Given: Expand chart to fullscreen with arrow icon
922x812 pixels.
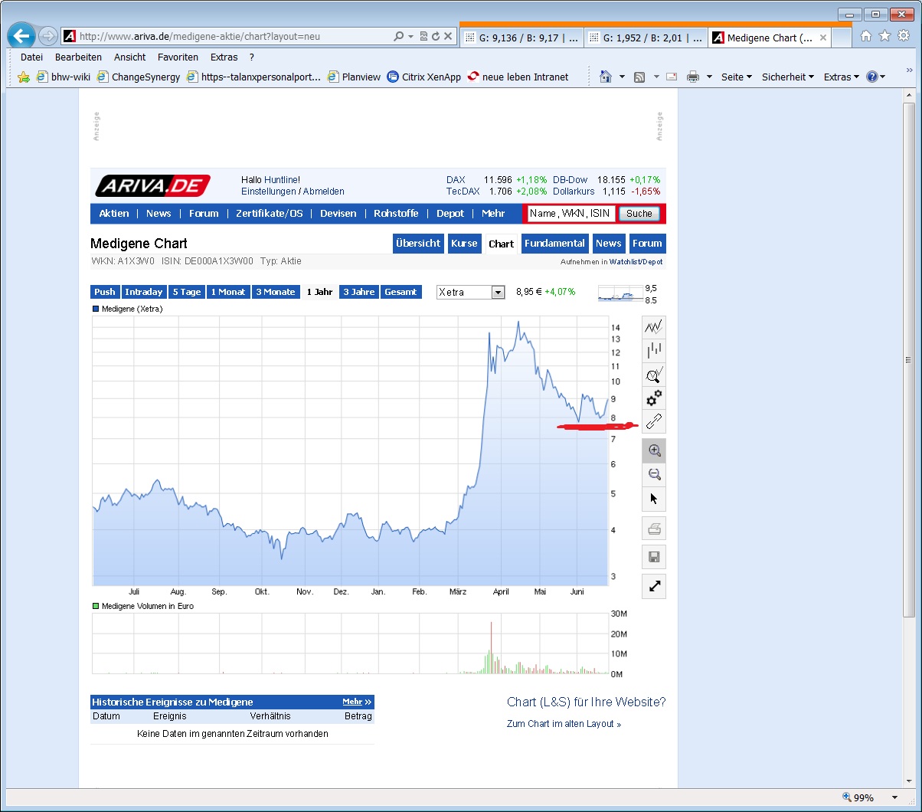Looking at the screenshot, I should point(653,586).
